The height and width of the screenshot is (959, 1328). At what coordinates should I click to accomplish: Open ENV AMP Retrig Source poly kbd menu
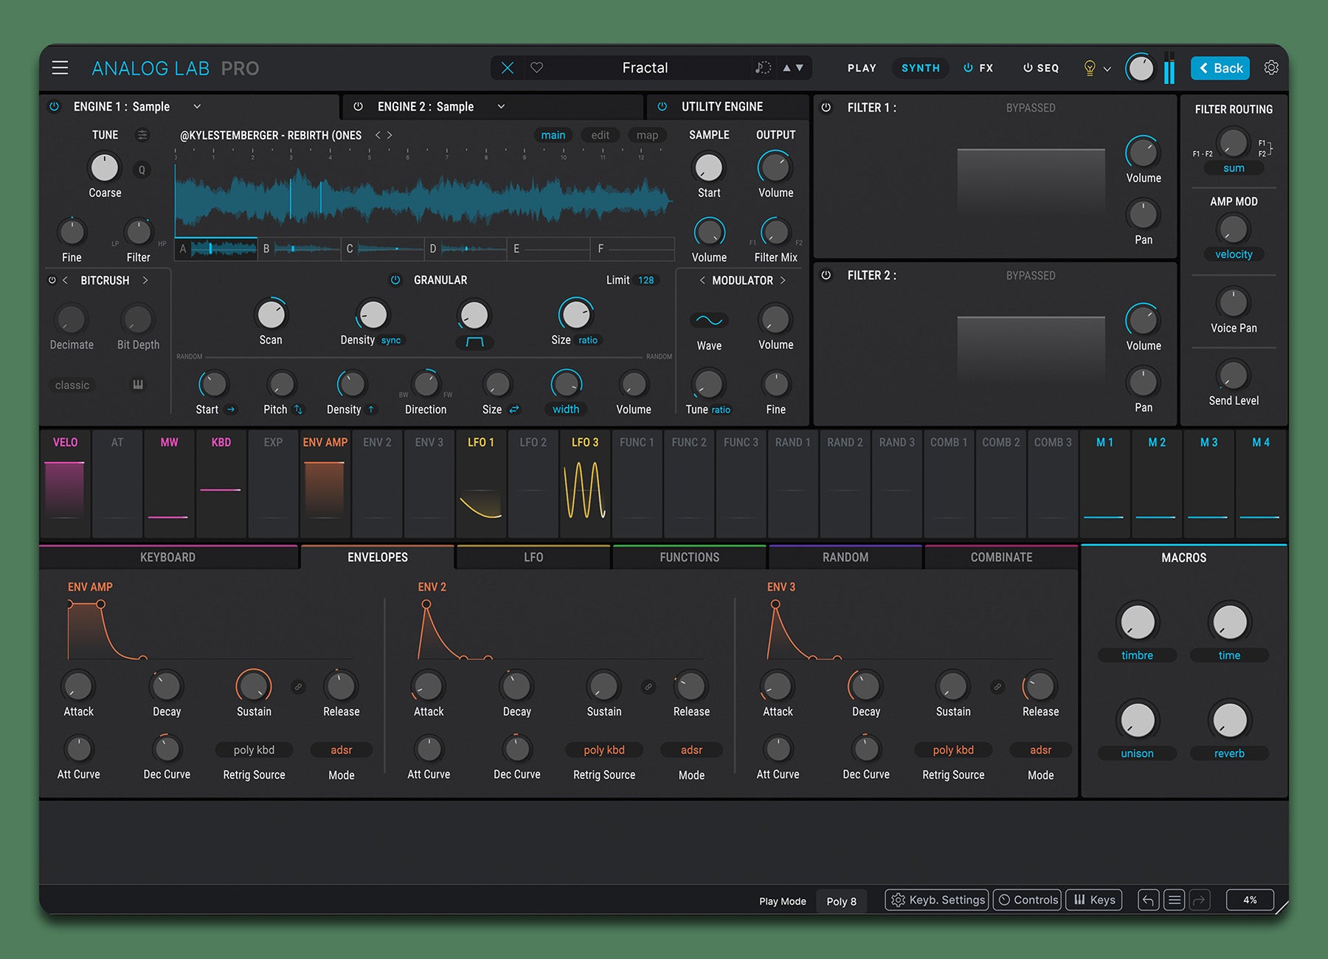click(254, 750)
